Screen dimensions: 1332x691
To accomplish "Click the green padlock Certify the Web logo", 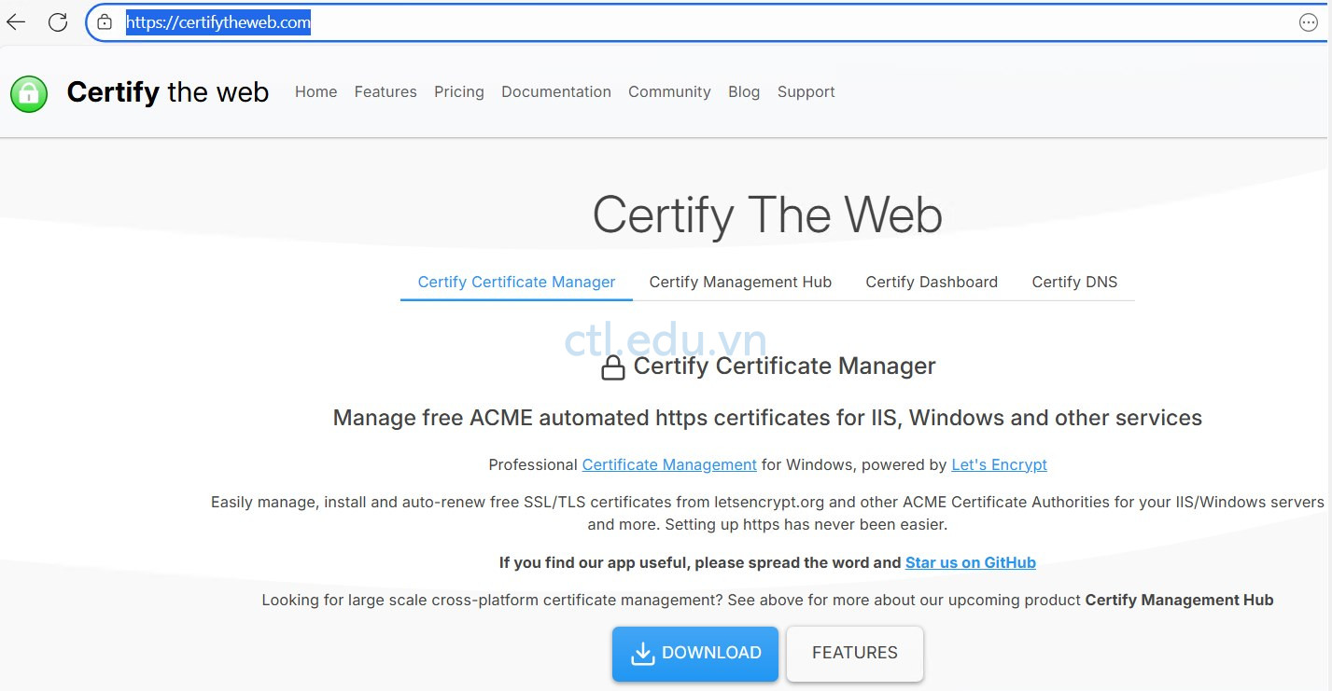I will pos(29,93).
